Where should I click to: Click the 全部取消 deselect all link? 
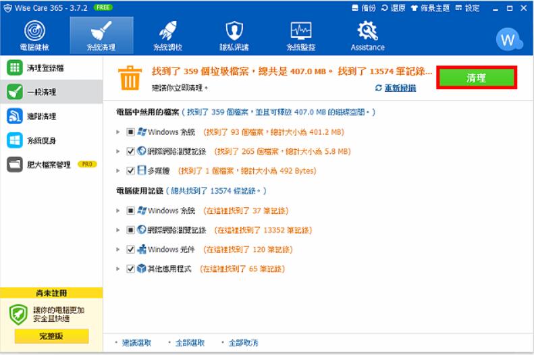(243, 343)
